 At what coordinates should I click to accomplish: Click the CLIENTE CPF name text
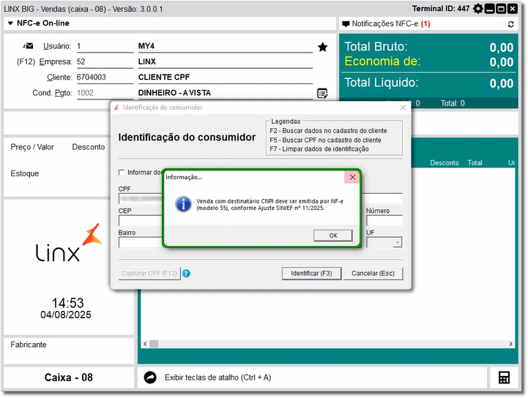click(164, 77)
